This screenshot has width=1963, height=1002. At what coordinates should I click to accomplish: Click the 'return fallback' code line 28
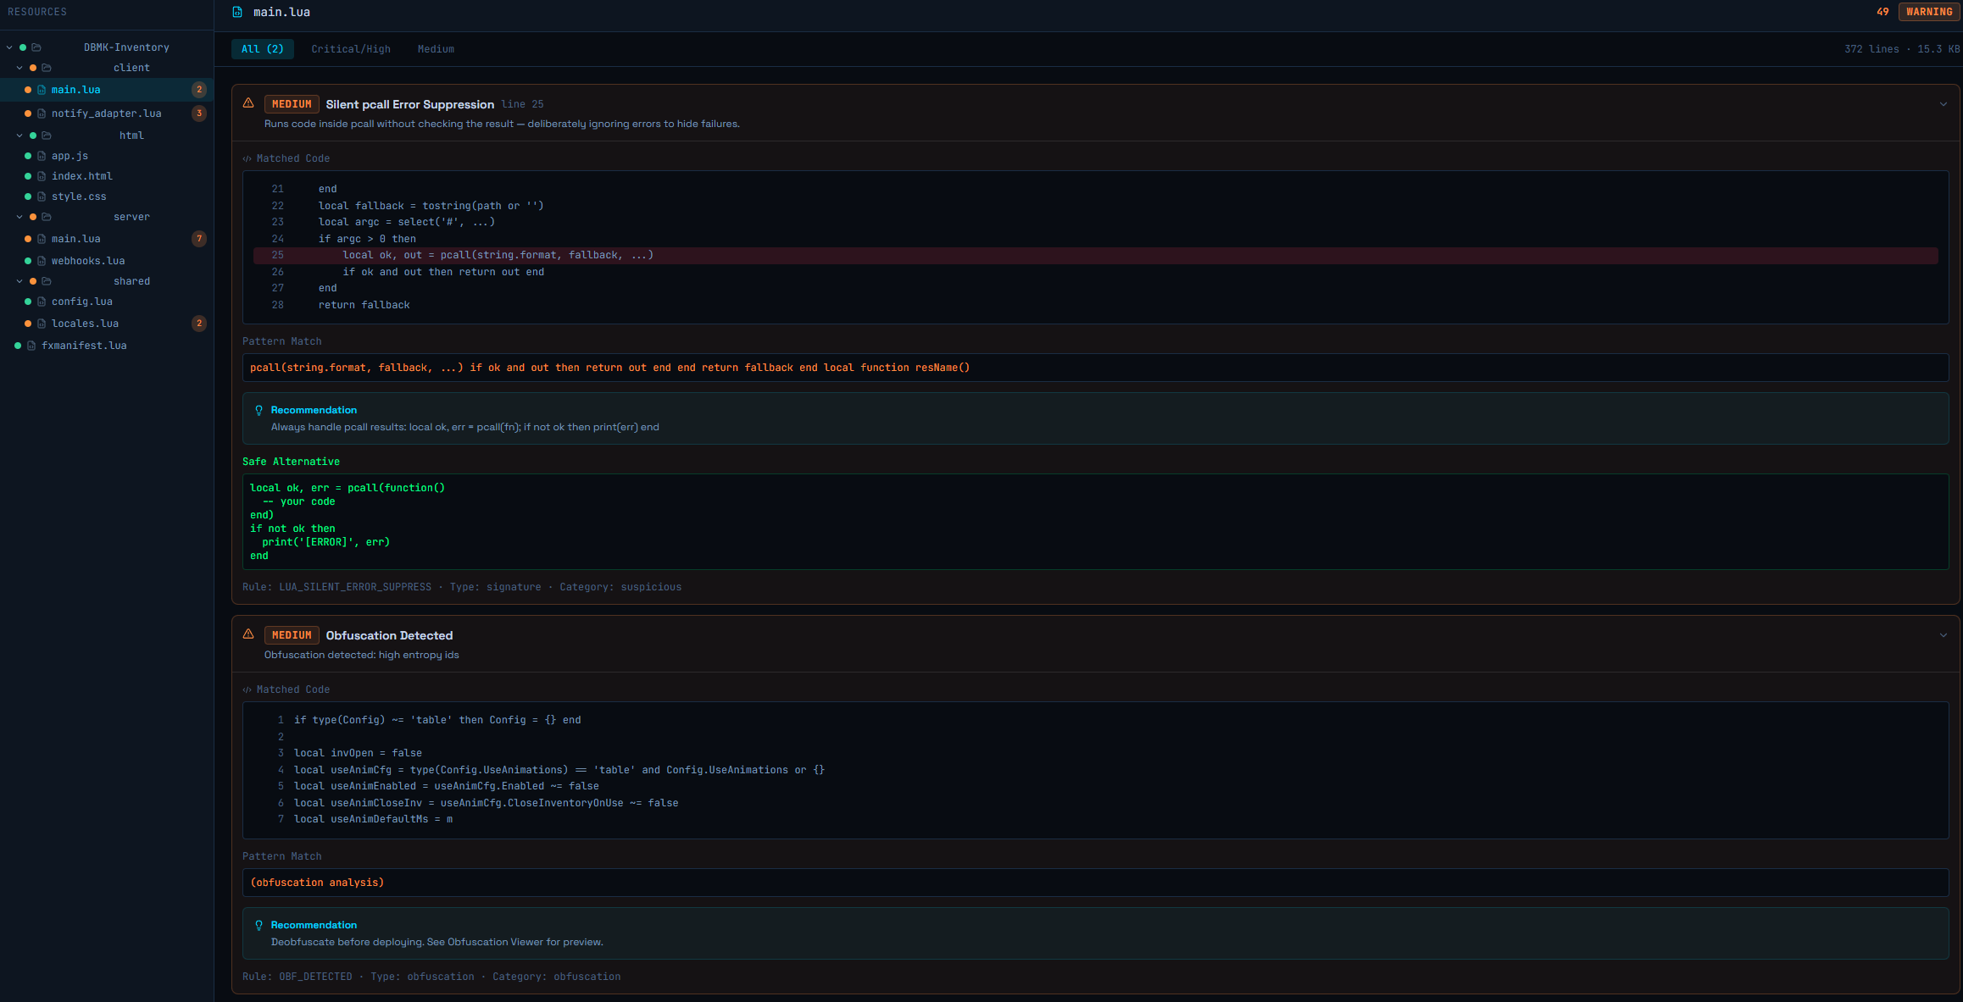(364, 305)
